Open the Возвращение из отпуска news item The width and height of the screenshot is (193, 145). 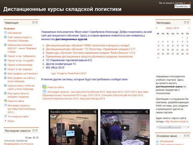tap(19, 144)
